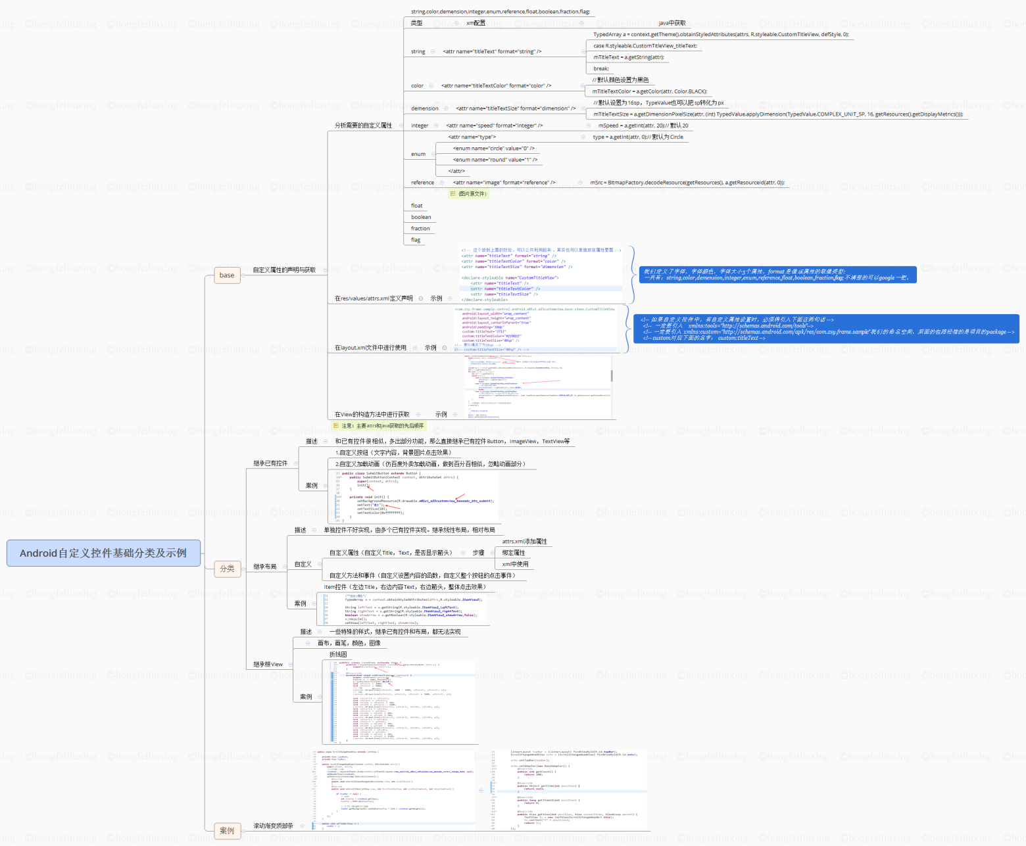The height and width of the screenshot is (846, 1026).
Task: Select the titleText format="string" attr node
Action: click(492, 51)
